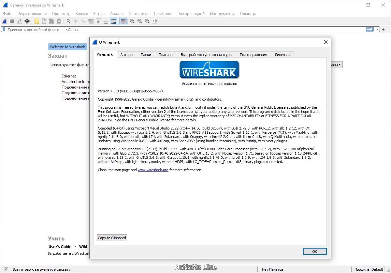Image resolution: width=391 pixels, height=273 pixels.
Task: Click the display filter bookmark icon
Action: 4,29
